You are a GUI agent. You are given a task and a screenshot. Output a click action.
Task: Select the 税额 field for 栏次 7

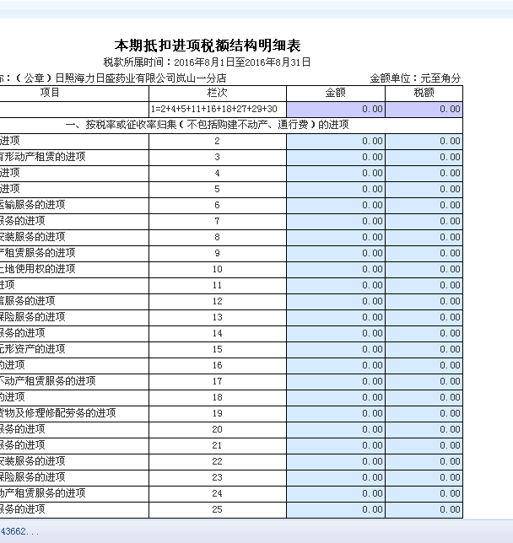tap(424, 221)
